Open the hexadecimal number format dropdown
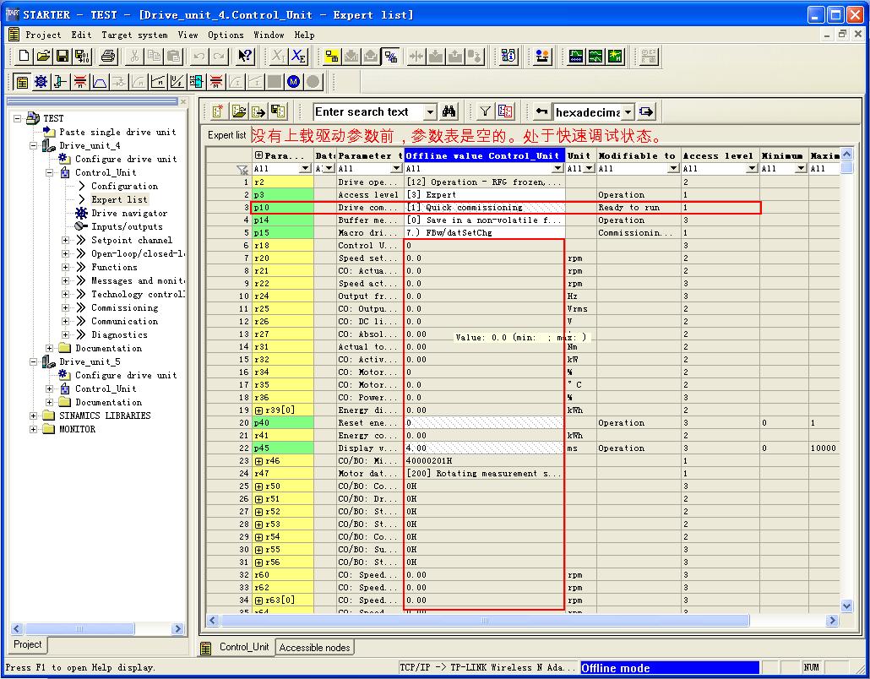870x679 pixels. click(x=626, y=111)
